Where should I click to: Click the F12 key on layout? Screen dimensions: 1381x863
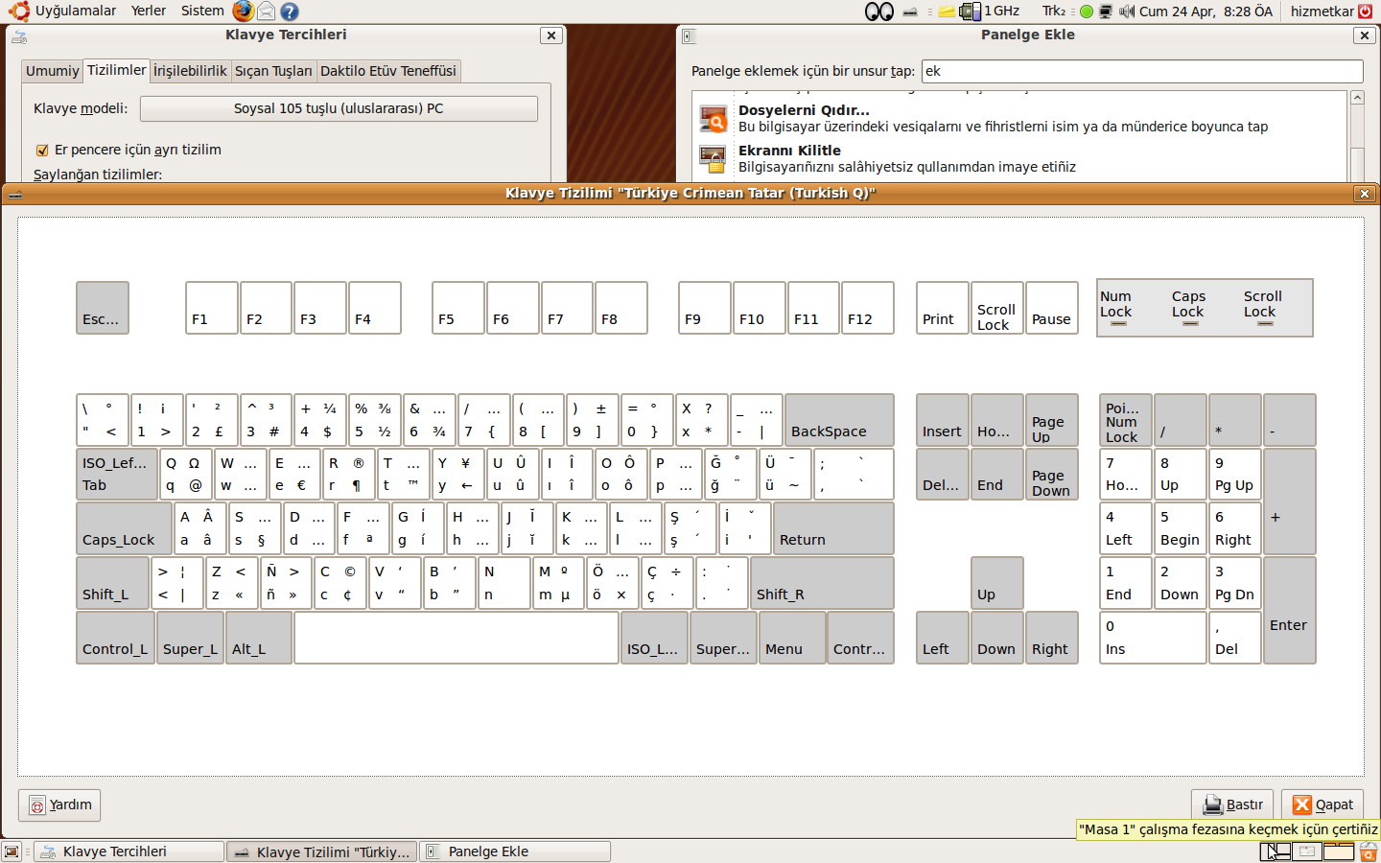point(868,308)
